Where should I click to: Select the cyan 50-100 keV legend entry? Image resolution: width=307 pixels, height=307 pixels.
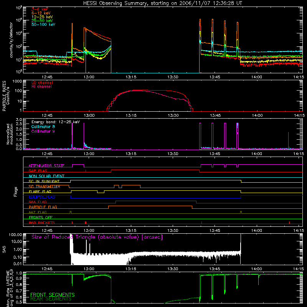(43, 25)
